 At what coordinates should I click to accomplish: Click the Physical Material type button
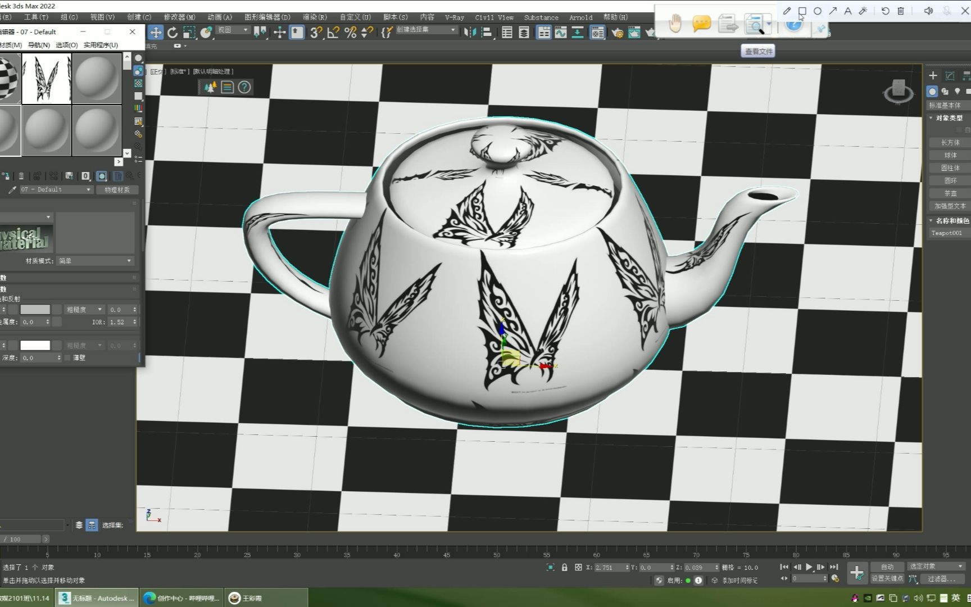[117, 190]
